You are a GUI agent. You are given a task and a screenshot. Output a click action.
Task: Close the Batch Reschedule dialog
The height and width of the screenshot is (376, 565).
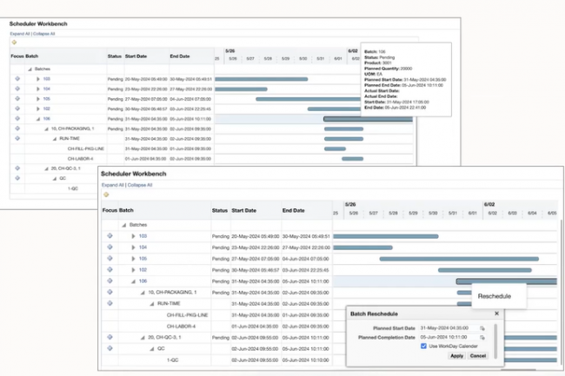click(497, 313)
